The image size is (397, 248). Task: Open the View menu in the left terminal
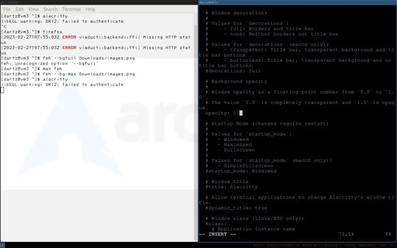33,9
